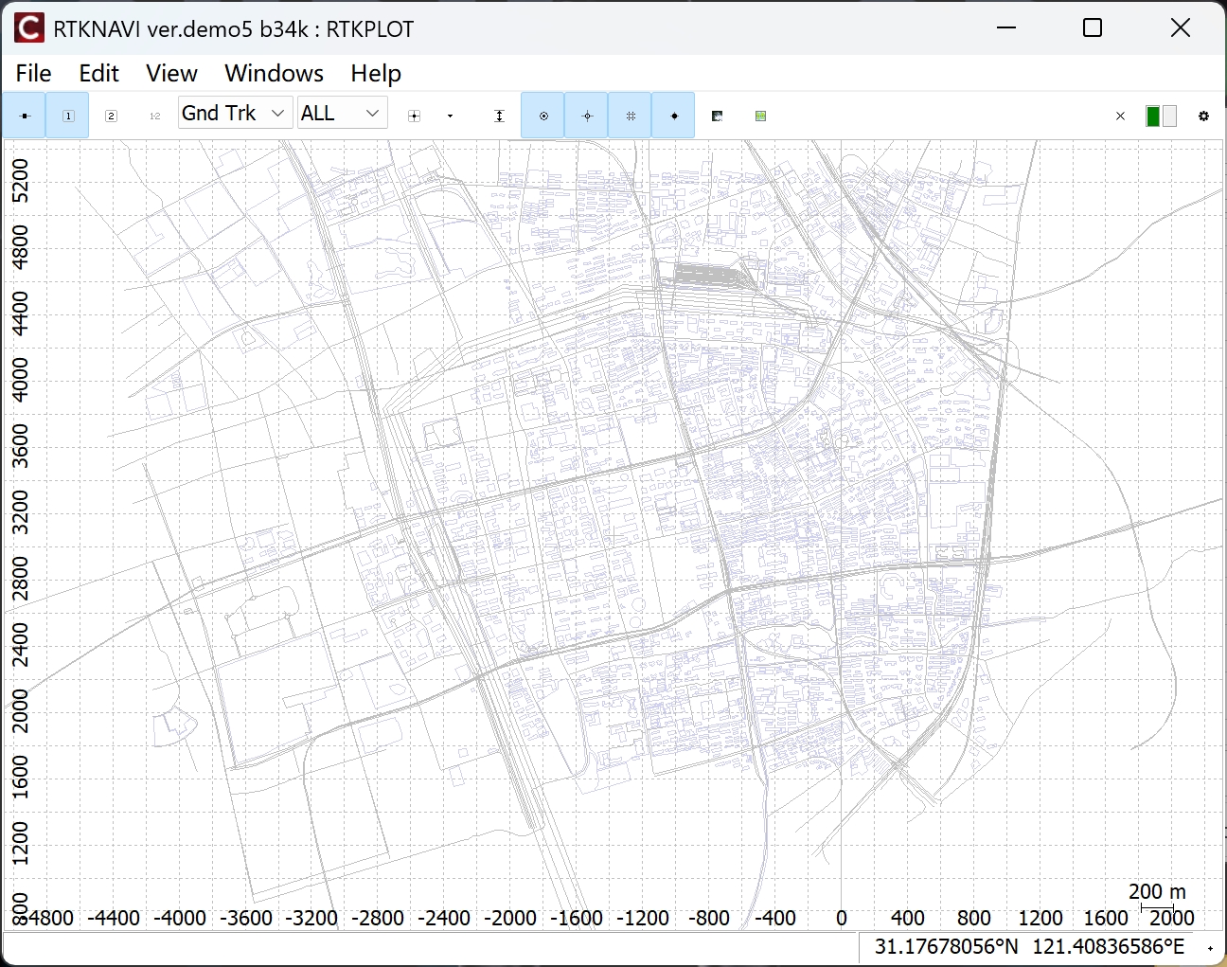Viewport: 1227px width, 967px height.
Task: Toggle the solution 1 display button
Action: (x=68, y=116)
